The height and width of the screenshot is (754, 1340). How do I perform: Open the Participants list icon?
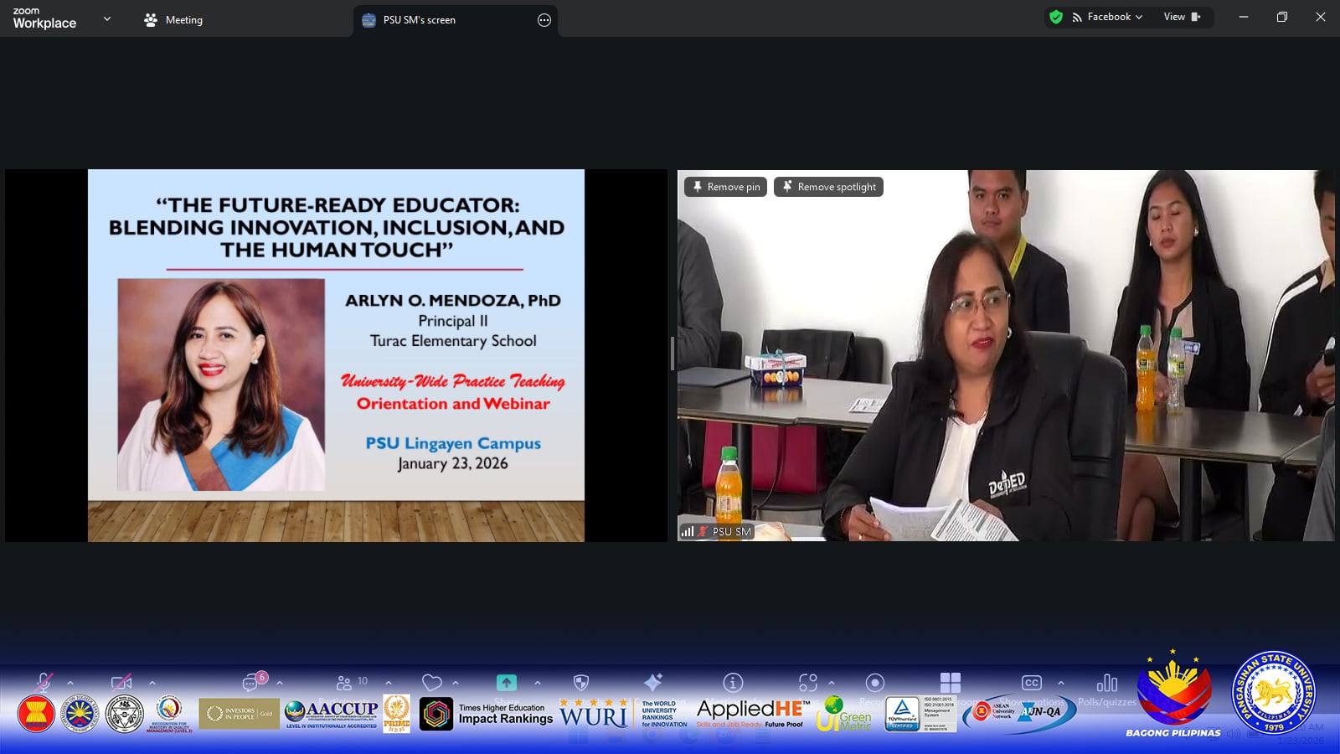[x=344, y=683]
